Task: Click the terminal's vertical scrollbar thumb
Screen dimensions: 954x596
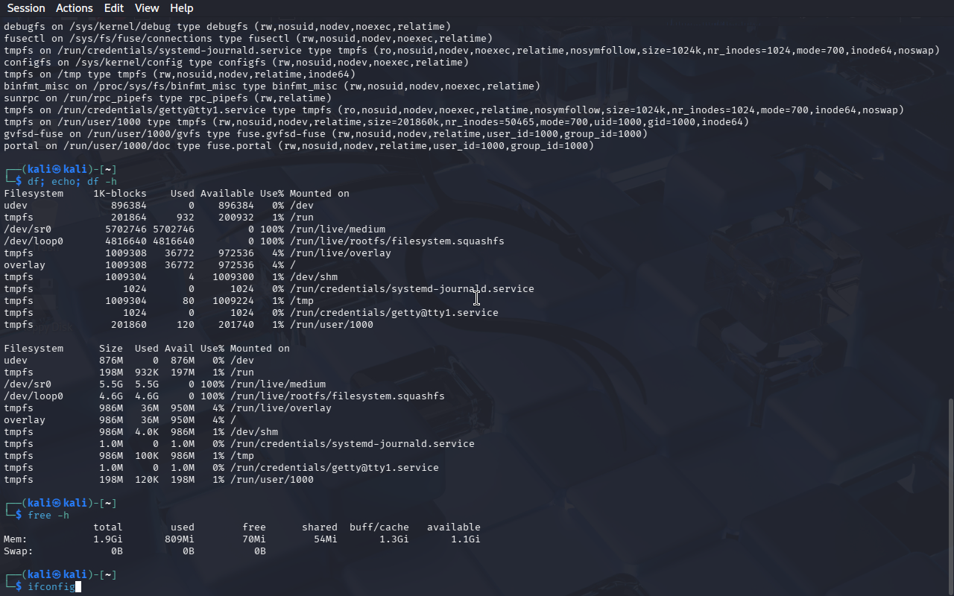Action: pos(950,495)
